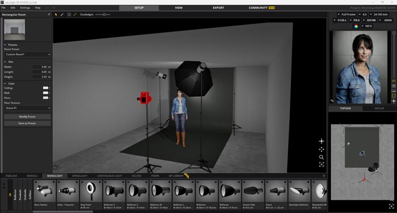The image size is (397, 213).
Task: Open the HELPER tab
Action: (136, 176)
